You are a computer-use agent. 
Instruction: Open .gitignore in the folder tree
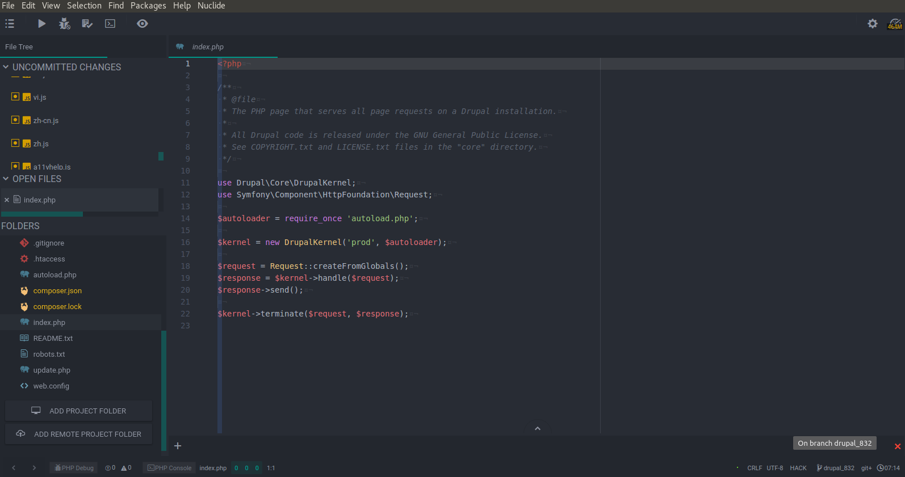tap(49, 243)
